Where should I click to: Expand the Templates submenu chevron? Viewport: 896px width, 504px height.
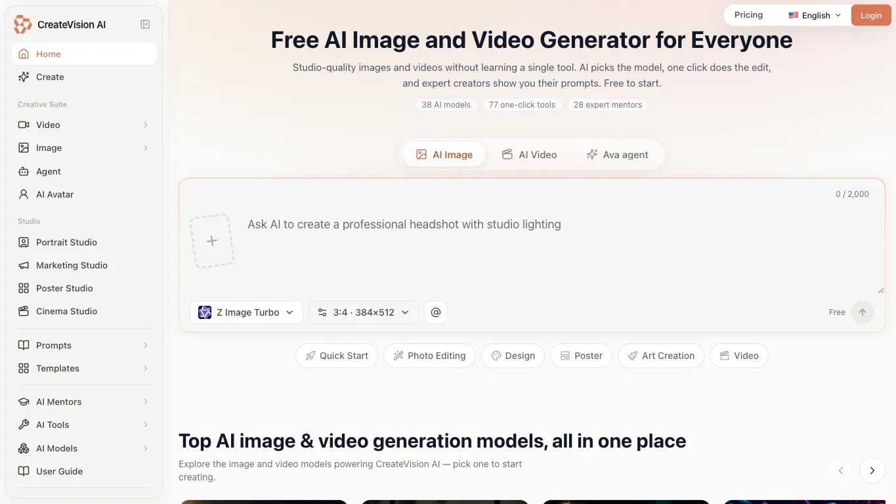point(146,368)
